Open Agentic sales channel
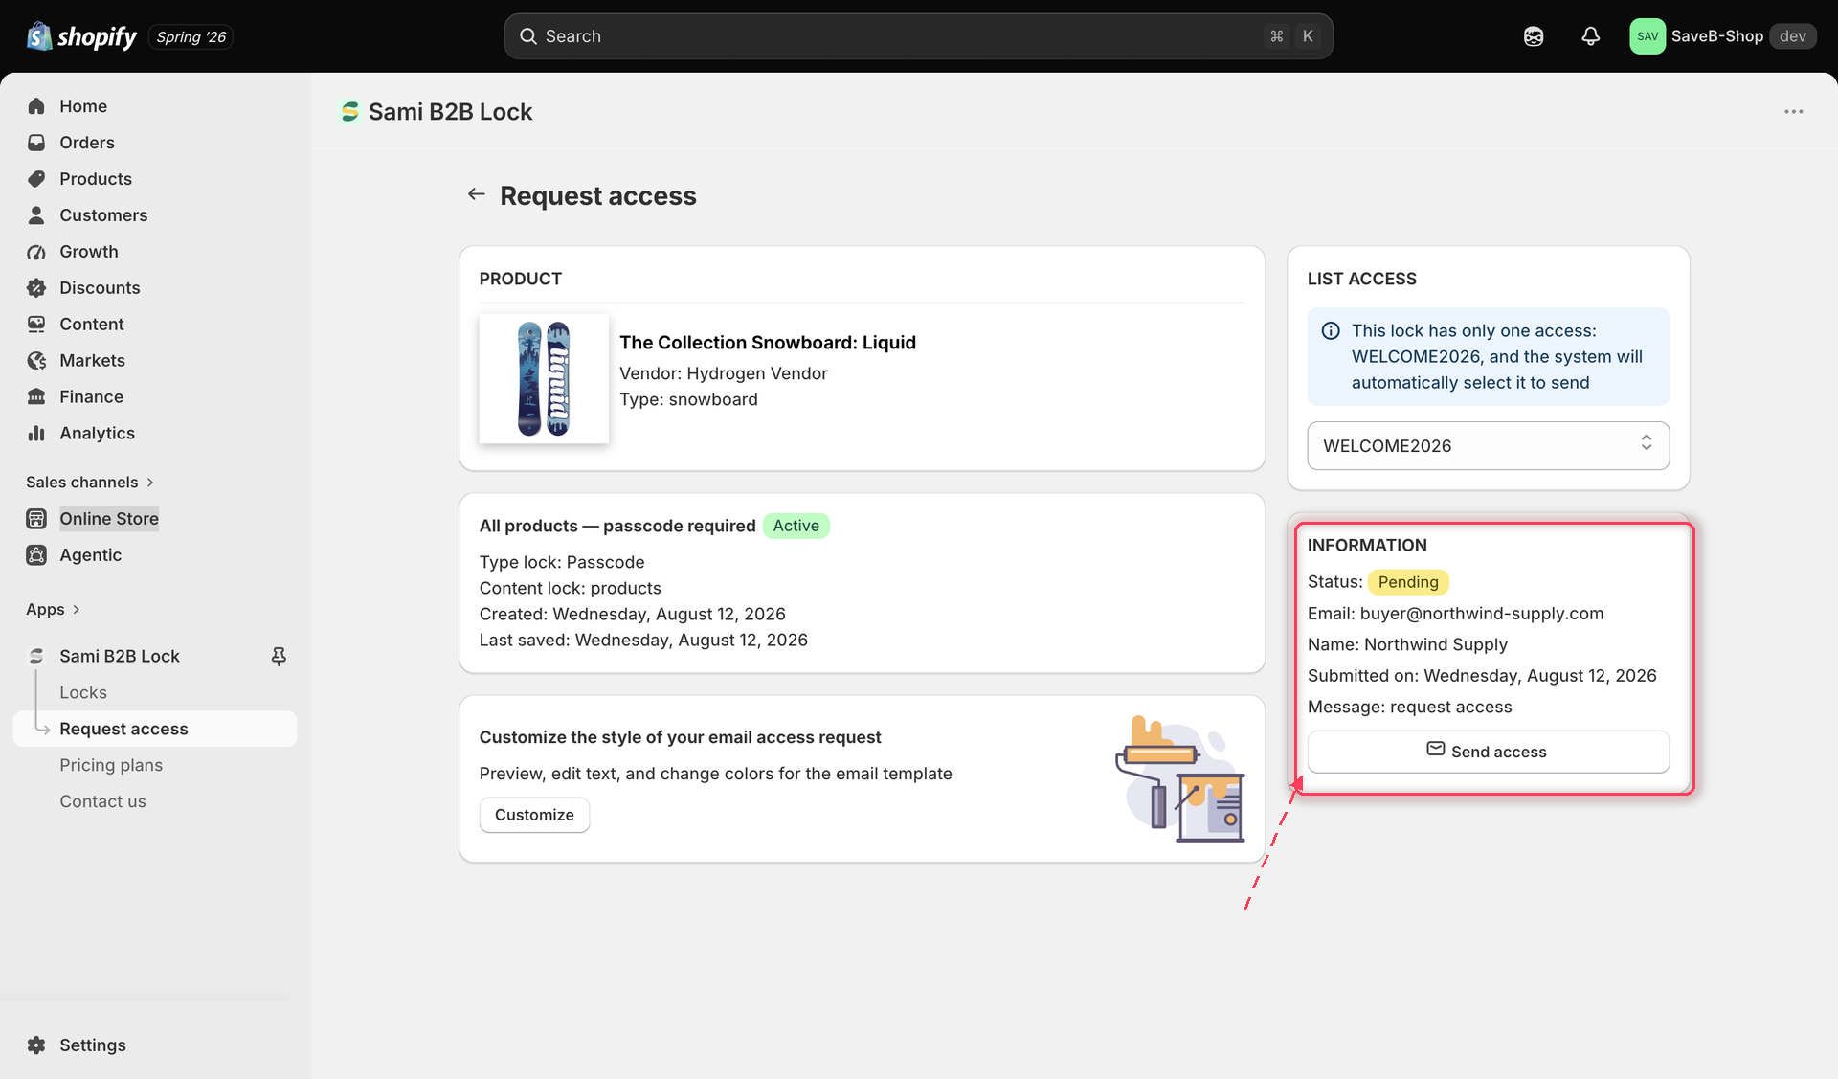Viewport: 1838px width, 1079px height. coord(90,555)
